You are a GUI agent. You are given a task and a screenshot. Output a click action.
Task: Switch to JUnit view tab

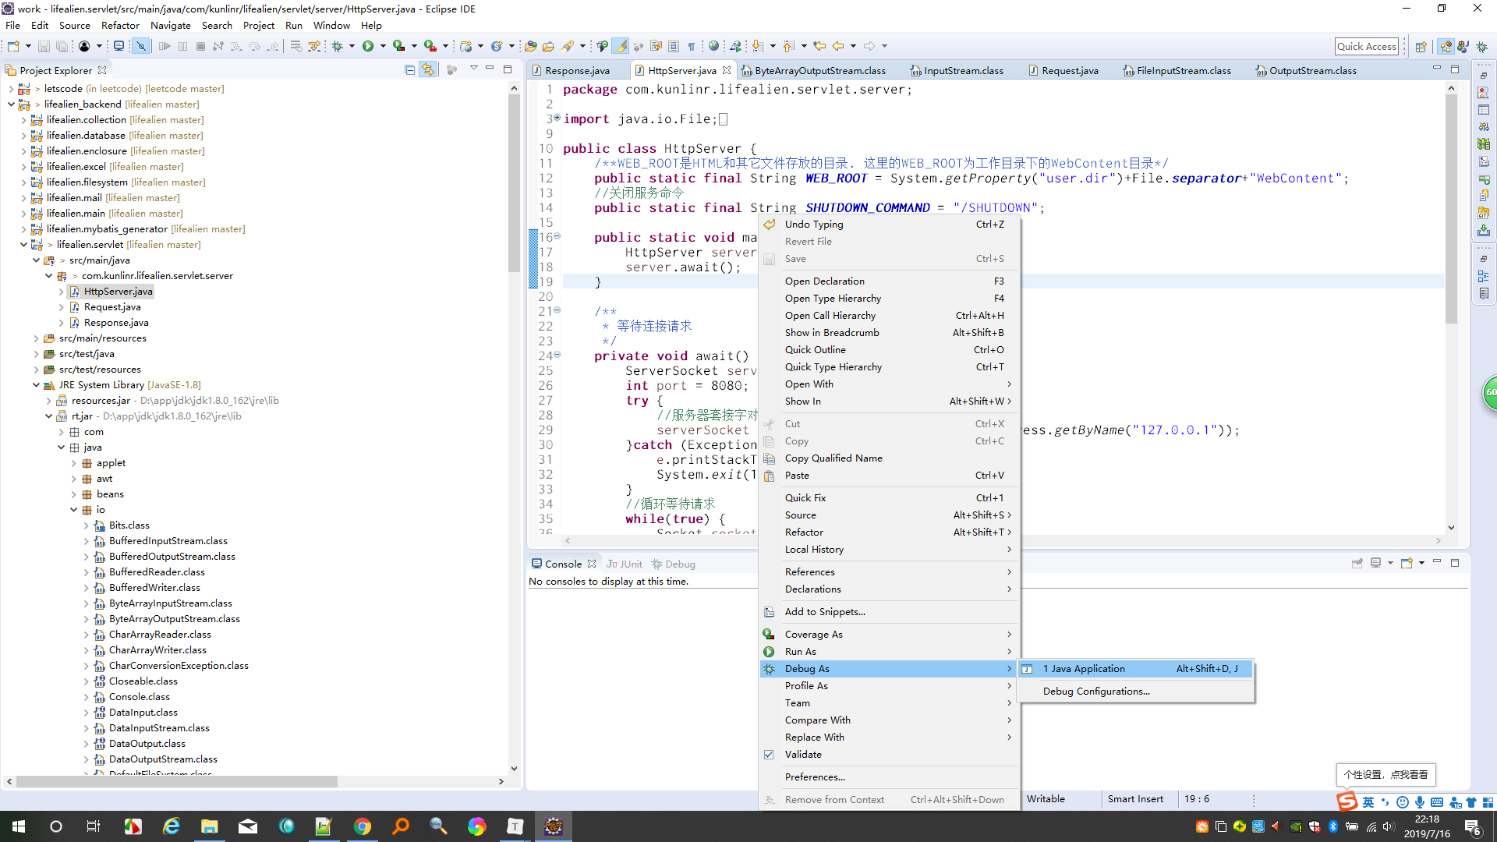pos(625,564)
